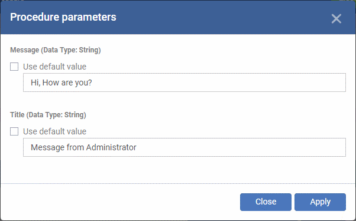Dismiss the dialog with the X icon
The image size is (356, 221).
[336, 18]
